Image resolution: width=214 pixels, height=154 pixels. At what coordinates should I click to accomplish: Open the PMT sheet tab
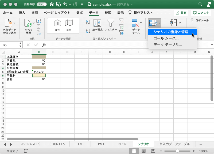click(x=101, y=144)
